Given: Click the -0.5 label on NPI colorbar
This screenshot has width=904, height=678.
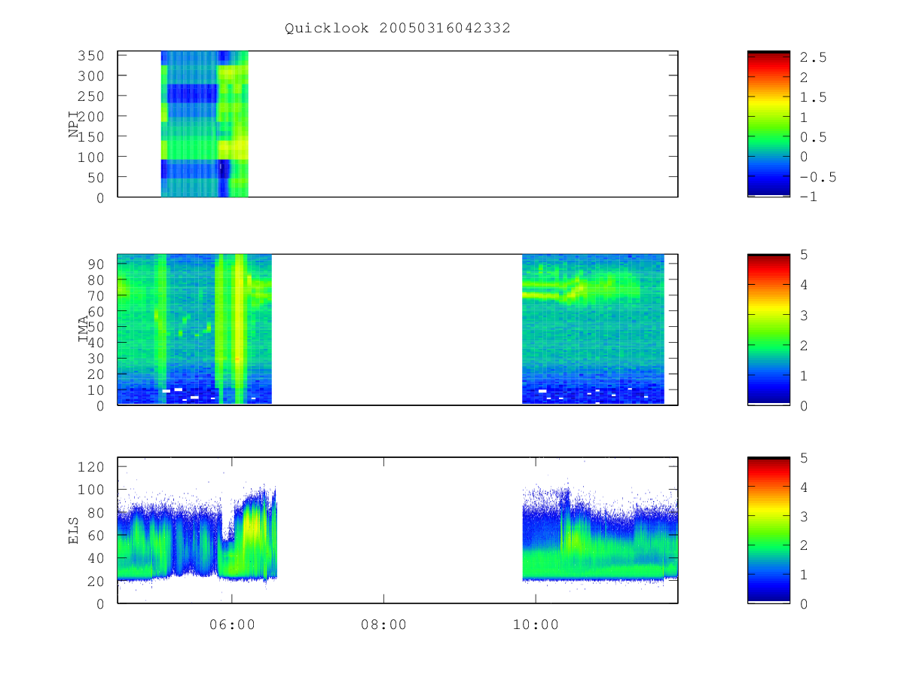Looking at the screenshot, I should pos(818,177).
